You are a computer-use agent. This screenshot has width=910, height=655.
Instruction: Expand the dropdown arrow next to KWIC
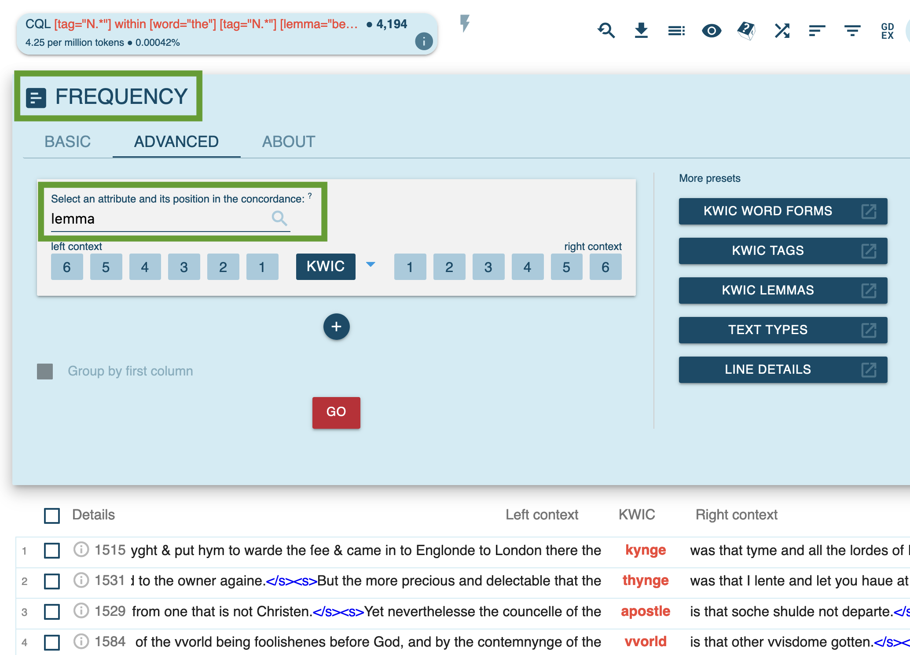tap(371, 265)
